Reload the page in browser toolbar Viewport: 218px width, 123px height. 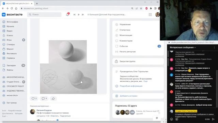[12, 8]
